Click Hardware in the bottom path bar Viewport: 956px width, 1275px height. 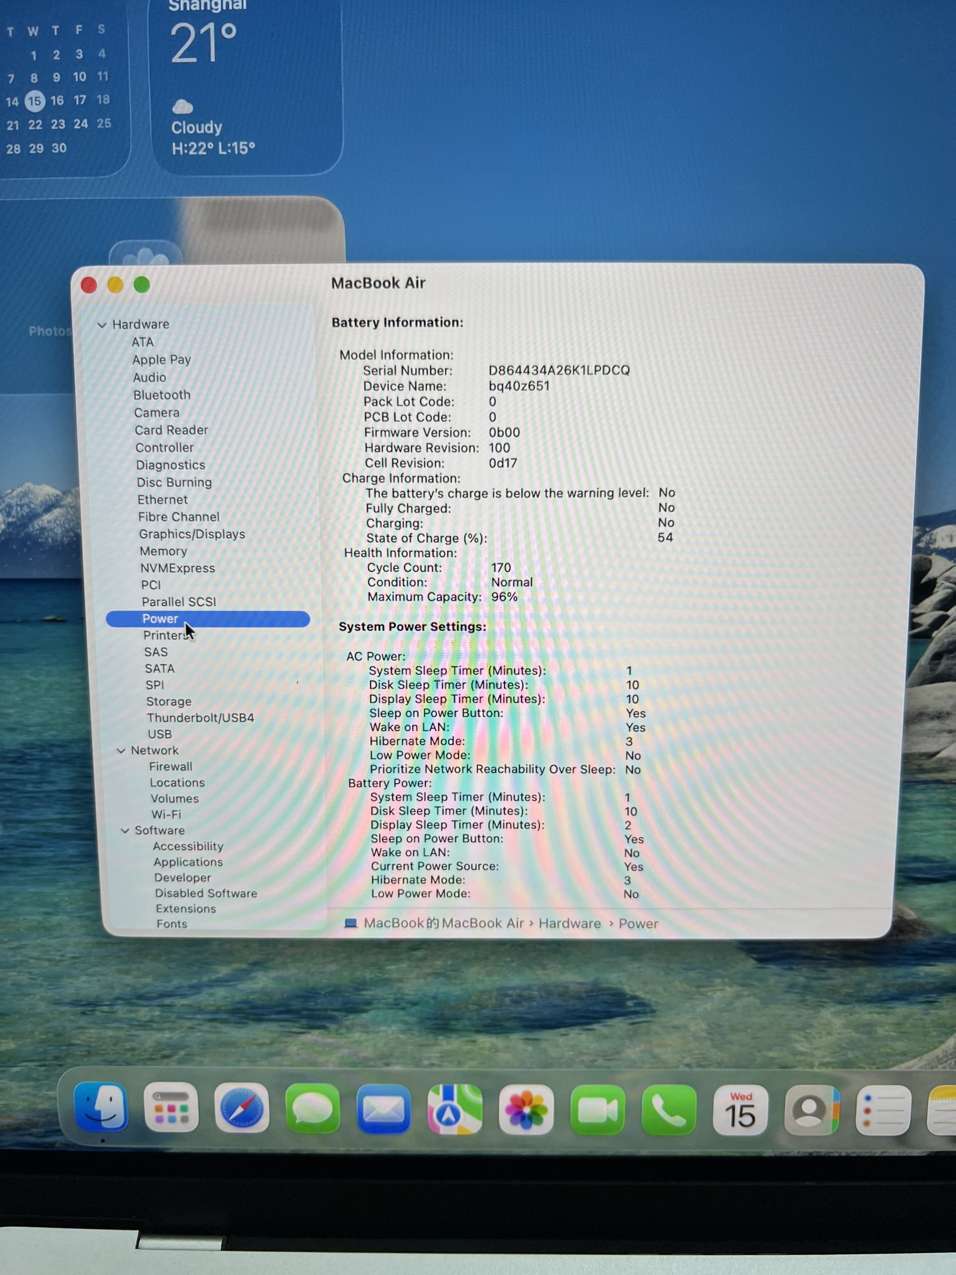569,923
